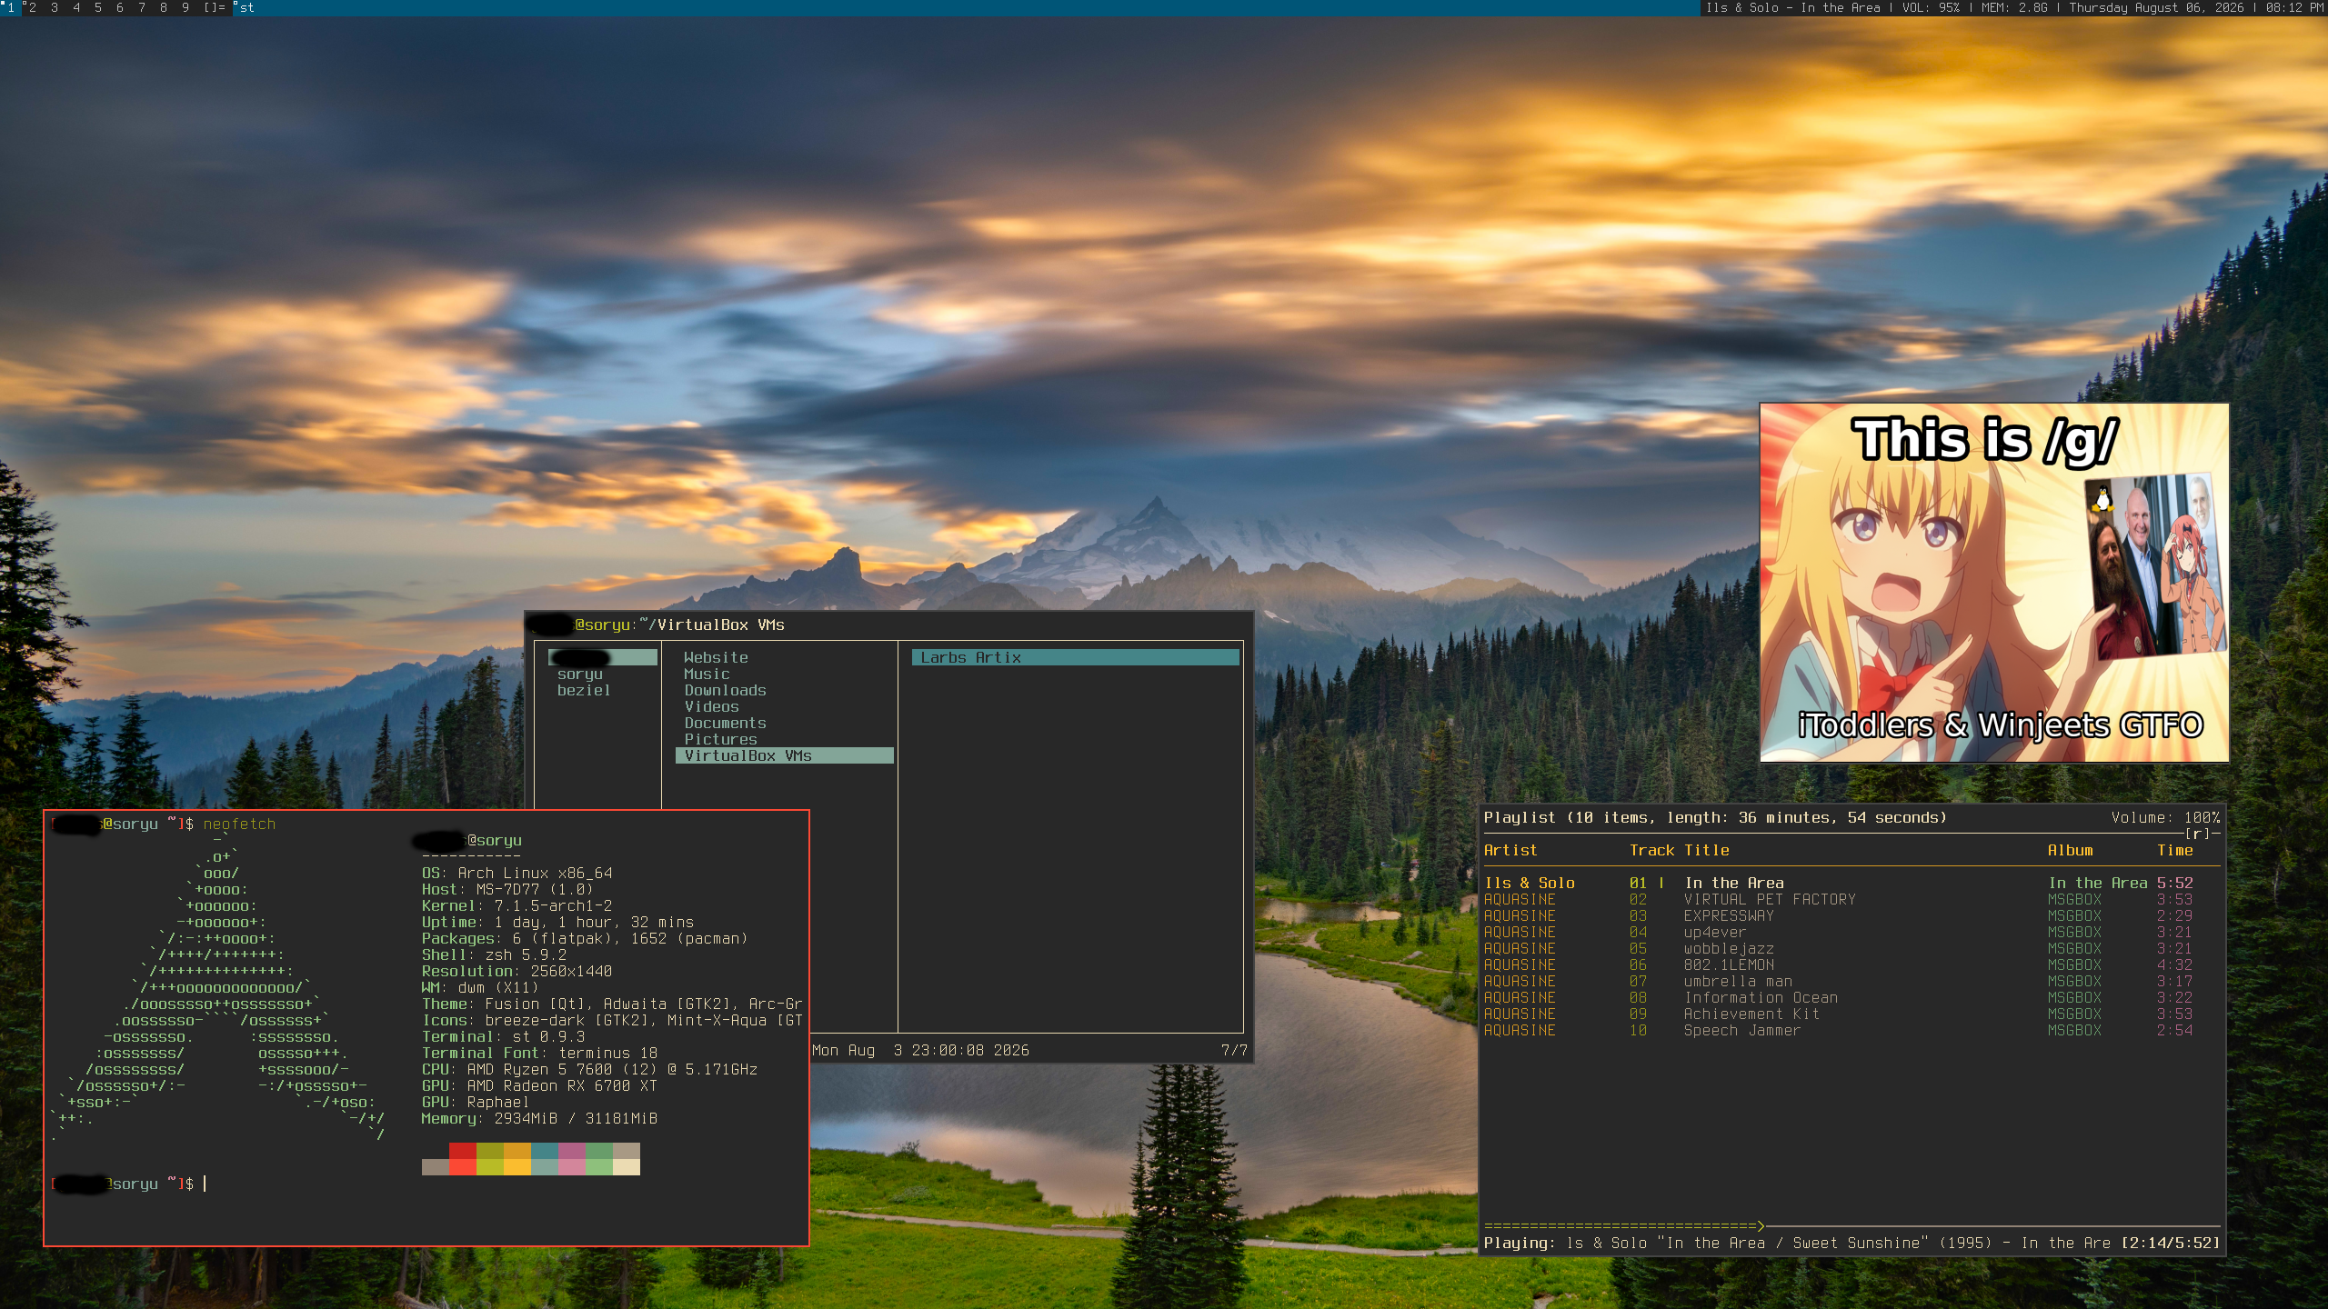Select the Documents folder in file manager
The width and height of the screenshot is (2328, 1309).
tap(726, 723)
